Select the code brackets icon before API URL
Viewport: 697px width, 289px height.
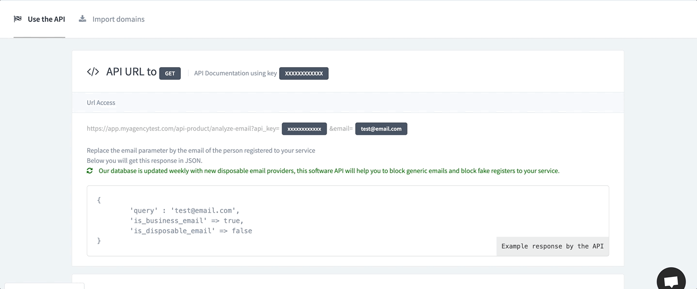tap(93, 71)
